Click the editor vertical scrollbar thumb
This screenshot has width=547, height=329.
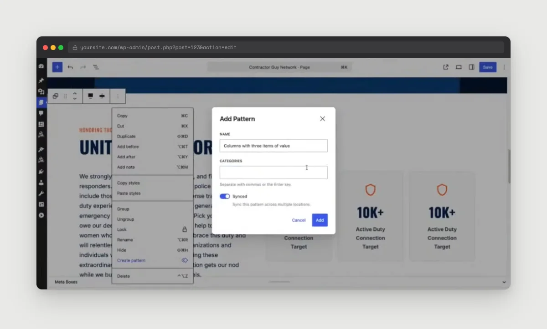point(509,166)
